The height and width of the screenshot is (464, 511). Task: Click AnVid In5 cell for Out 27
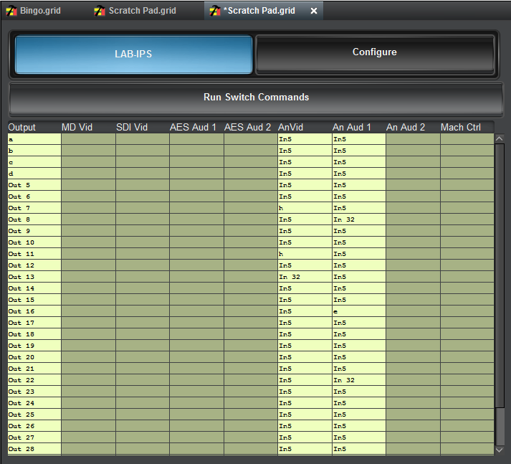pyautogui.click(x=305, y=437)
